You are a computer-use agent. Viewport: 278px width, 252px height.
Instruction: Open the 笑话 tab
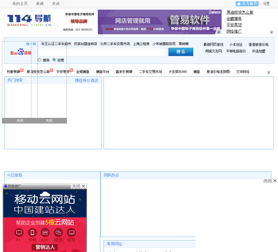pyautogui.click(x=56, y=4)
